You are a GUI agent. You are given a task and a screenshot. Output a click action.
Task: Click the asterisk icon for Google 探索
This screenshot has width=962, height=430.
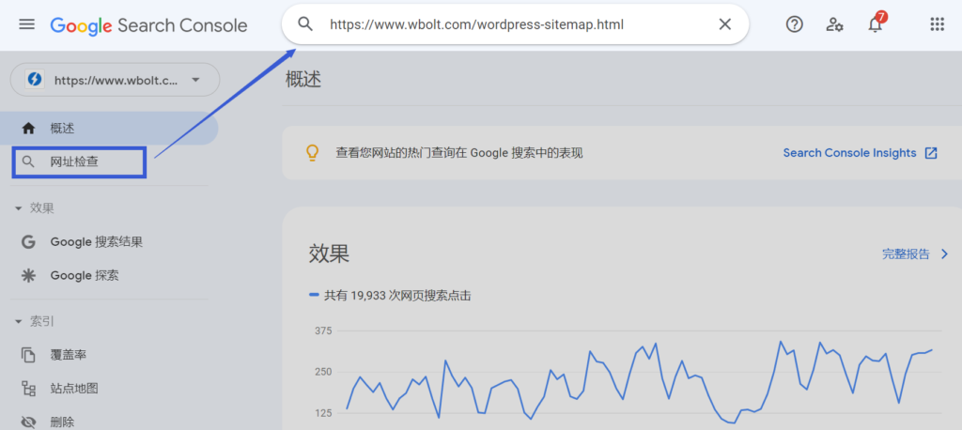tap(28, 275)
